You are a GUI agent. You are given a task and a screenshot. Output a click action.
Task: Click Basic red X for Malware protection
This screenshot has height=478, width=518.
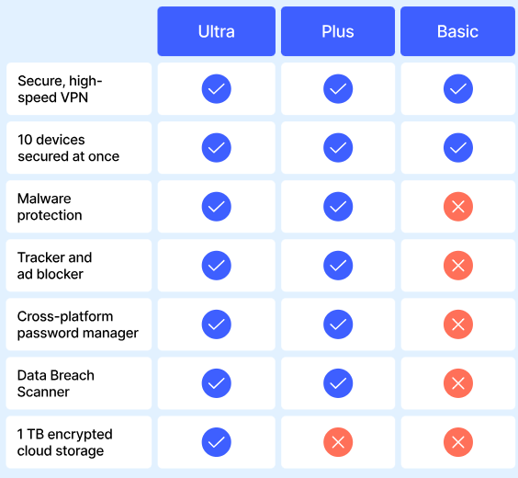(458, 207)
